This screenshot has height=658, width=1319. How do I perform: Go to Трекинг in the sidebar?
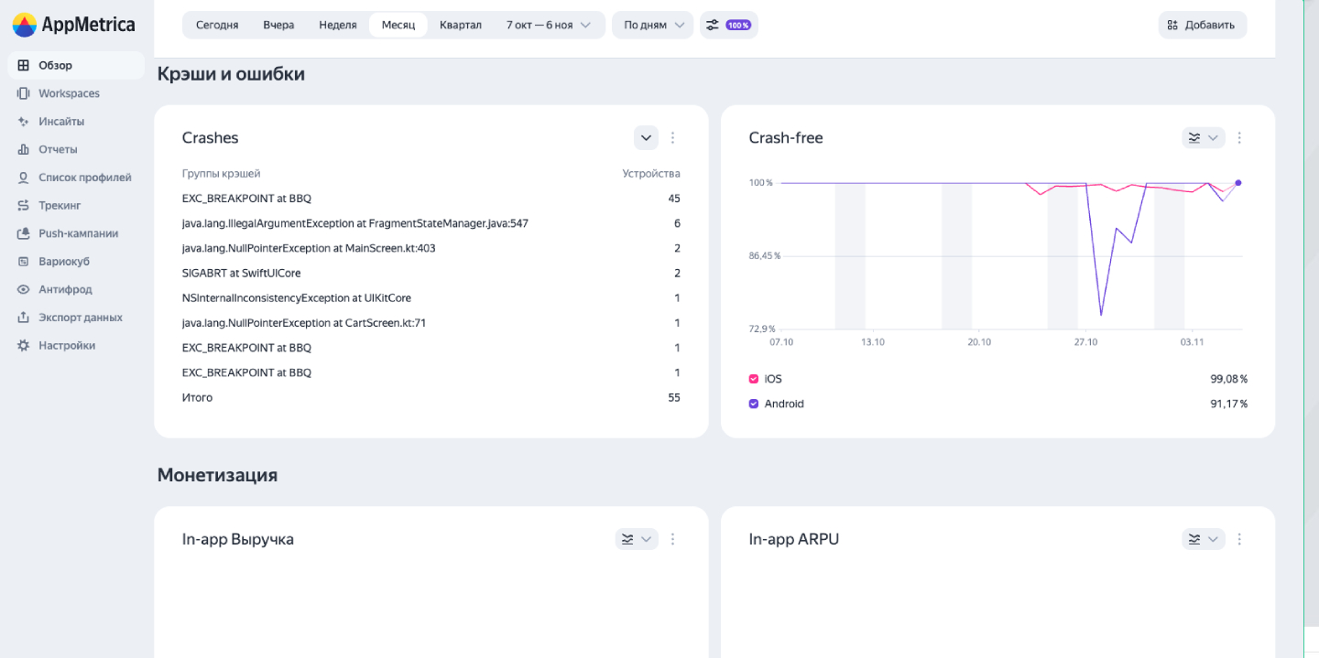[60, 205]
